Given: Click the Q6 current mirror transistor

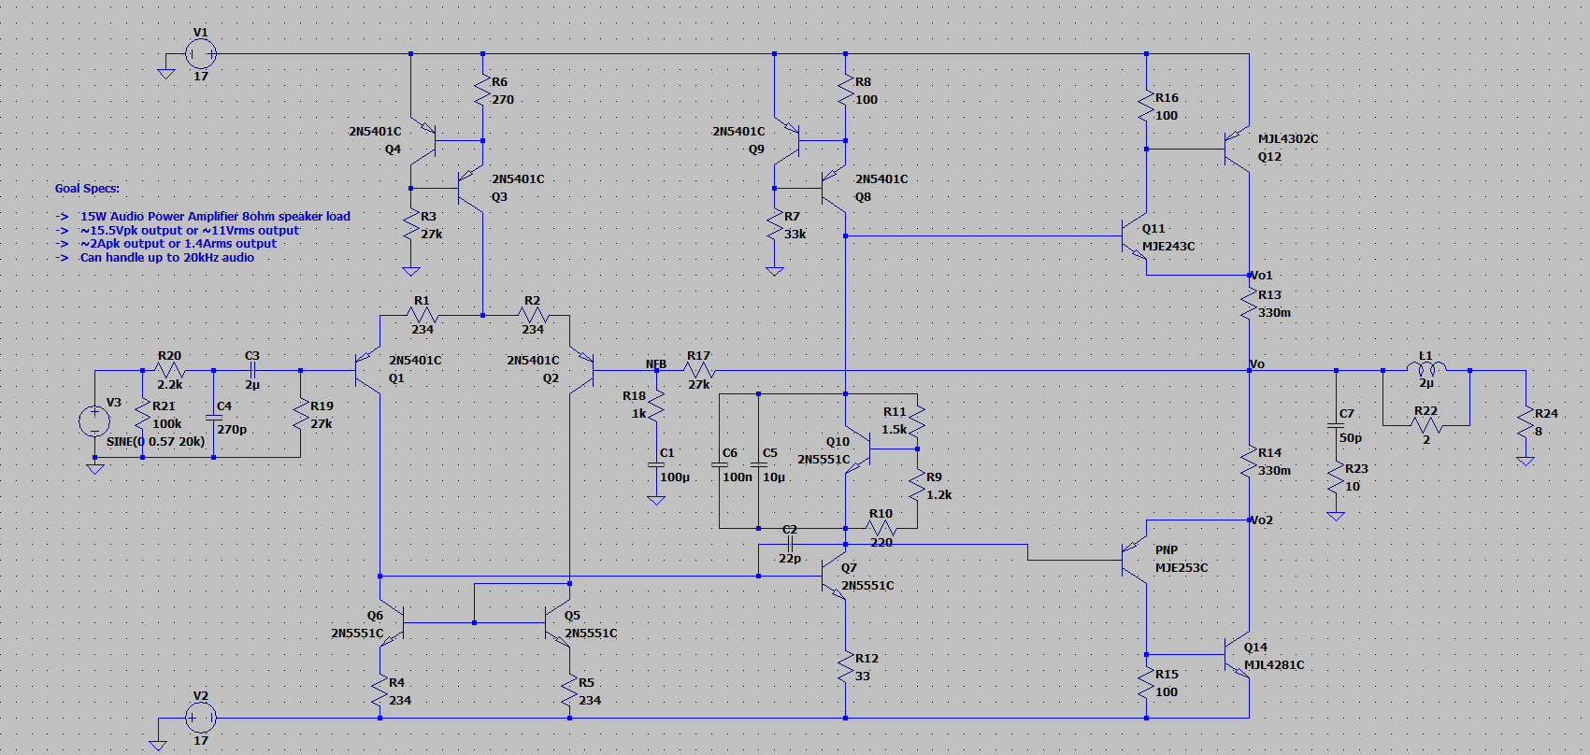Looking at the screenshot, I should [393, 621].
